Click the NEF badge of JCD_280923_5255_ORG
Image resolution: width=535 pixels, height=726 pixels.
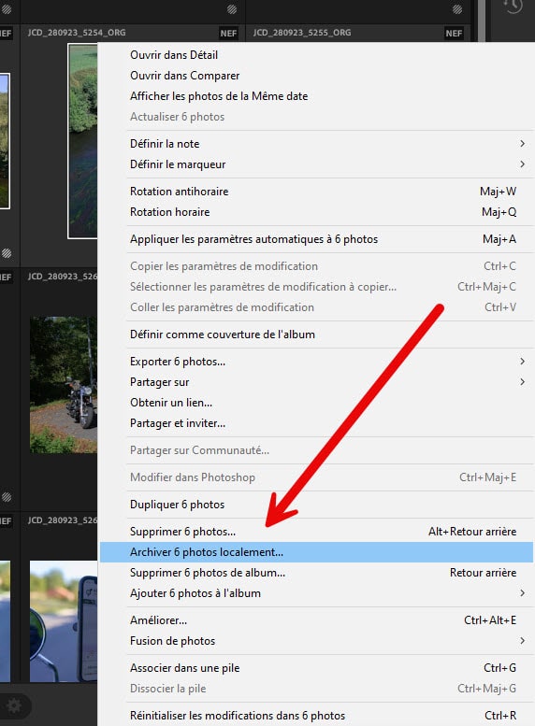[454, 34]
